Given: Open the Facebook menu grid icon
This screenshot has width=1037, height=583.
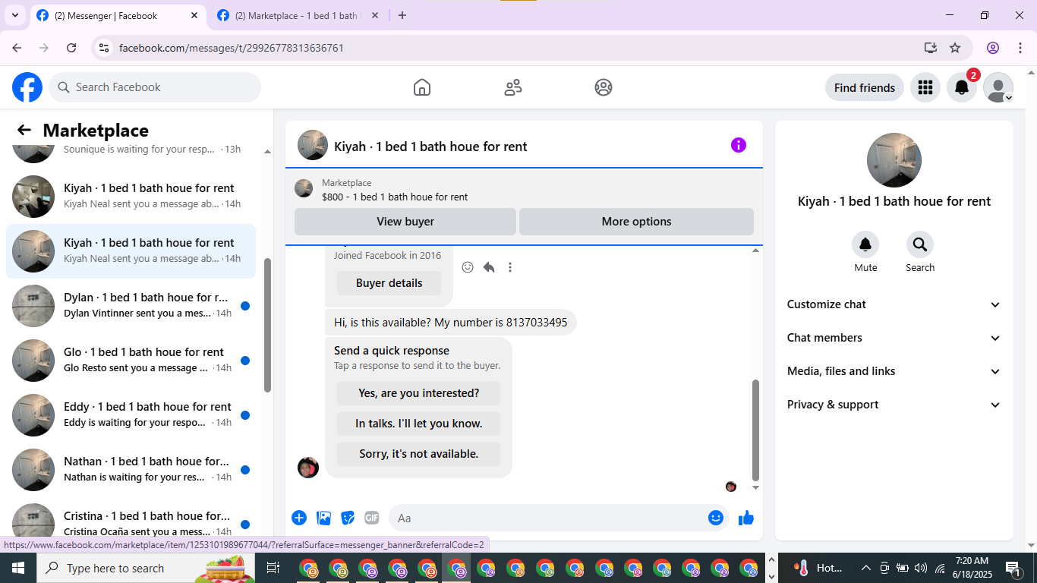Looking at the screenshot, I should (x=925, y=87).
